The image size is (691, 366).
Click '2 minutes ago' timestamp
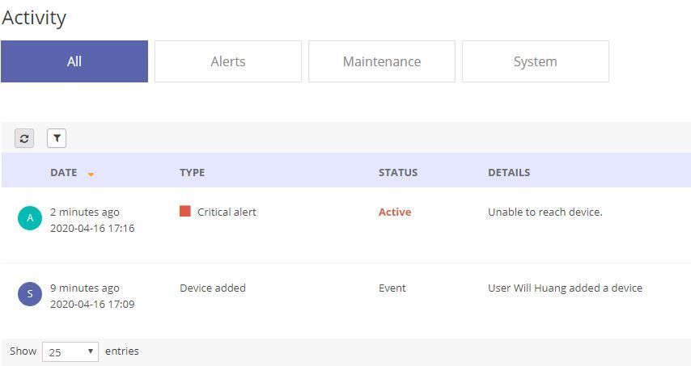tap(85, 212)
